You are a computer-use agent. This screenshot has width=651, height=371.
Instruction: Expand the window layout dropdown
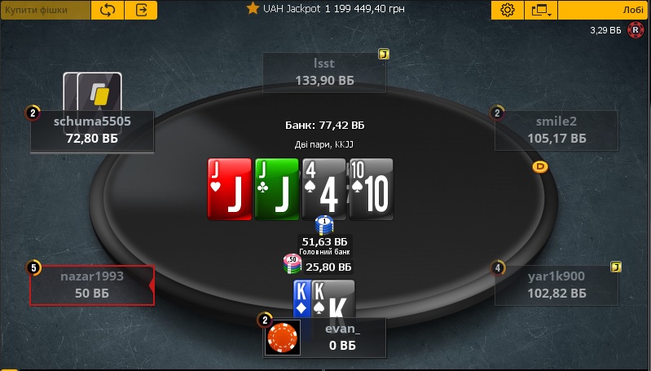(x=541, y=10)
